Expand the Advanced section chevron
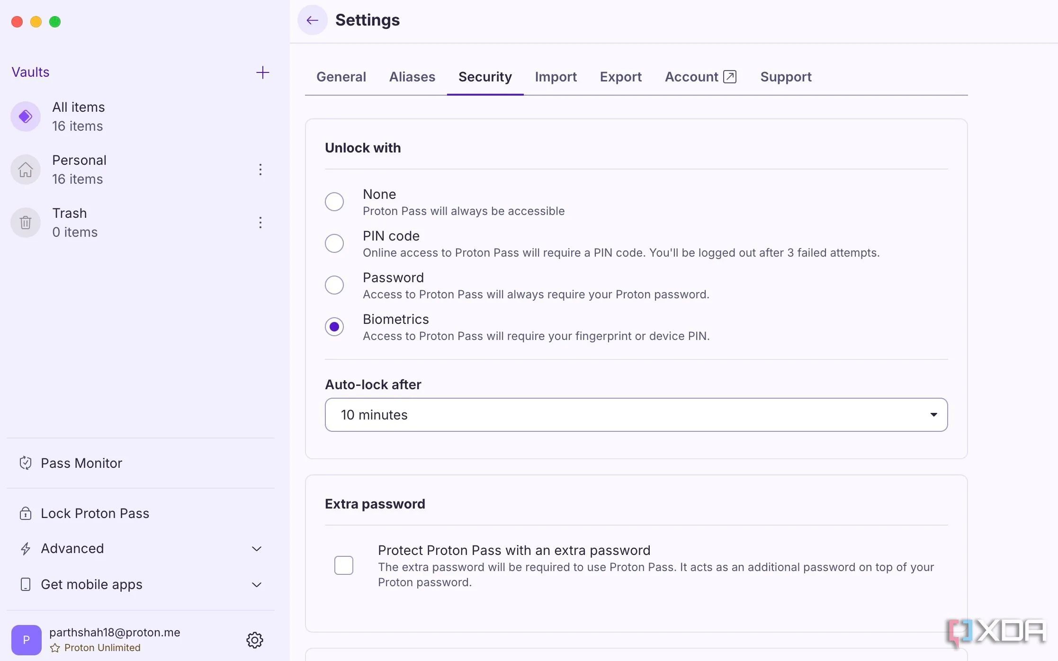Viewport: 1058px width, 661px height. pyautogui.click(x=257, y=549)
